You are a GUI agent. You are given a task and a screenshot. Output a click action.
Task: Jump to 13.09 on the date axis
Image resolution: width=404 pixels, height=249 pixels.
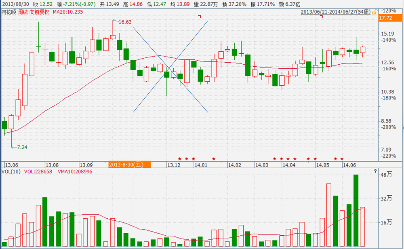tap(86, 165)
